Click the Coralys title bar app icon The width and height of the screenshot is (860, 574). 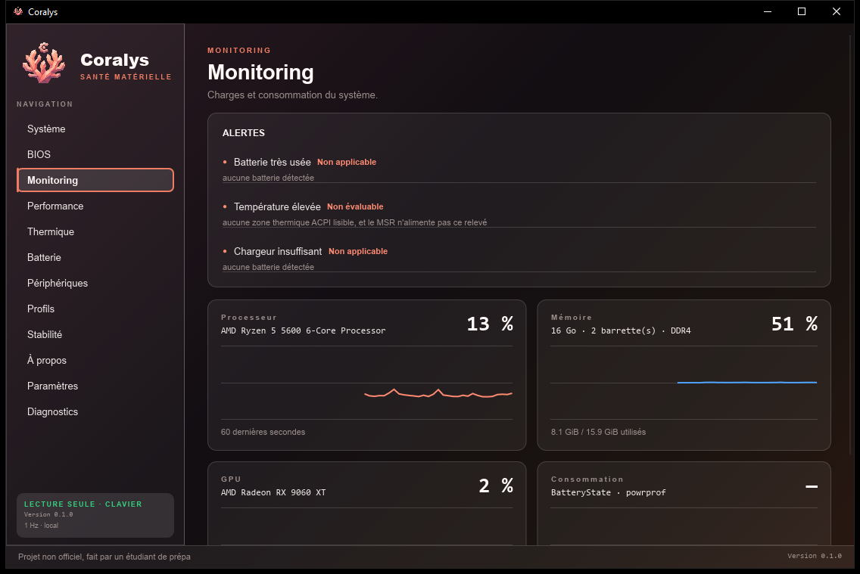click(18, 11)
